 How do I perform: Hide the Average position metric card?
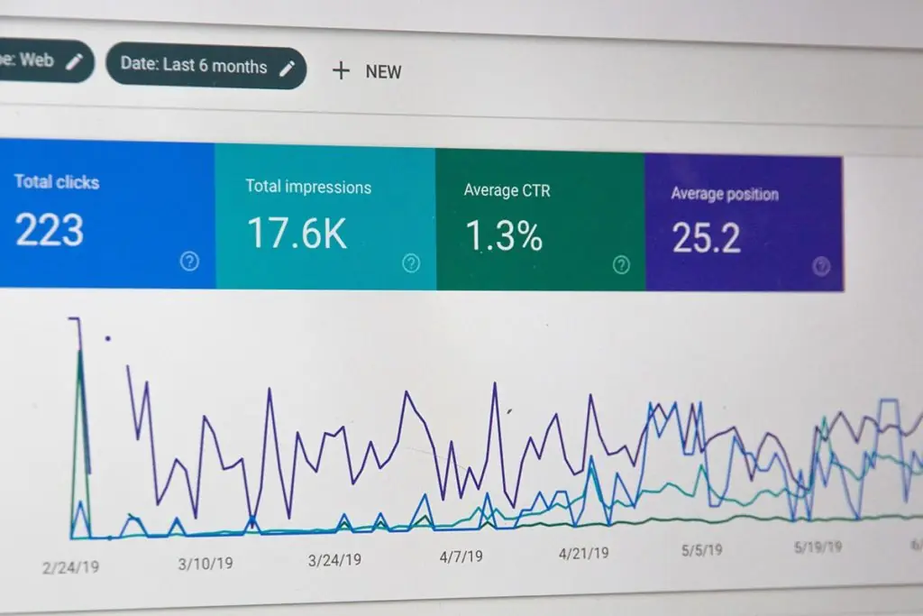(x=744, y=221)
